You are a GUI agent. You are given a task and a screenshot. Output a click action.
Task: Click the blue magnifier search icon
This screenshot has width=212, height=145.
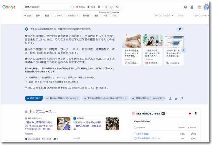coord(117,7)
